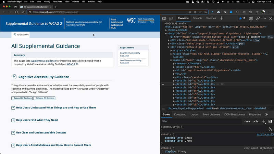Open tab actions menu icon in tab bar
Image resolution: width=274 pixels, height=154 pixels.
(x=15, y=7)
